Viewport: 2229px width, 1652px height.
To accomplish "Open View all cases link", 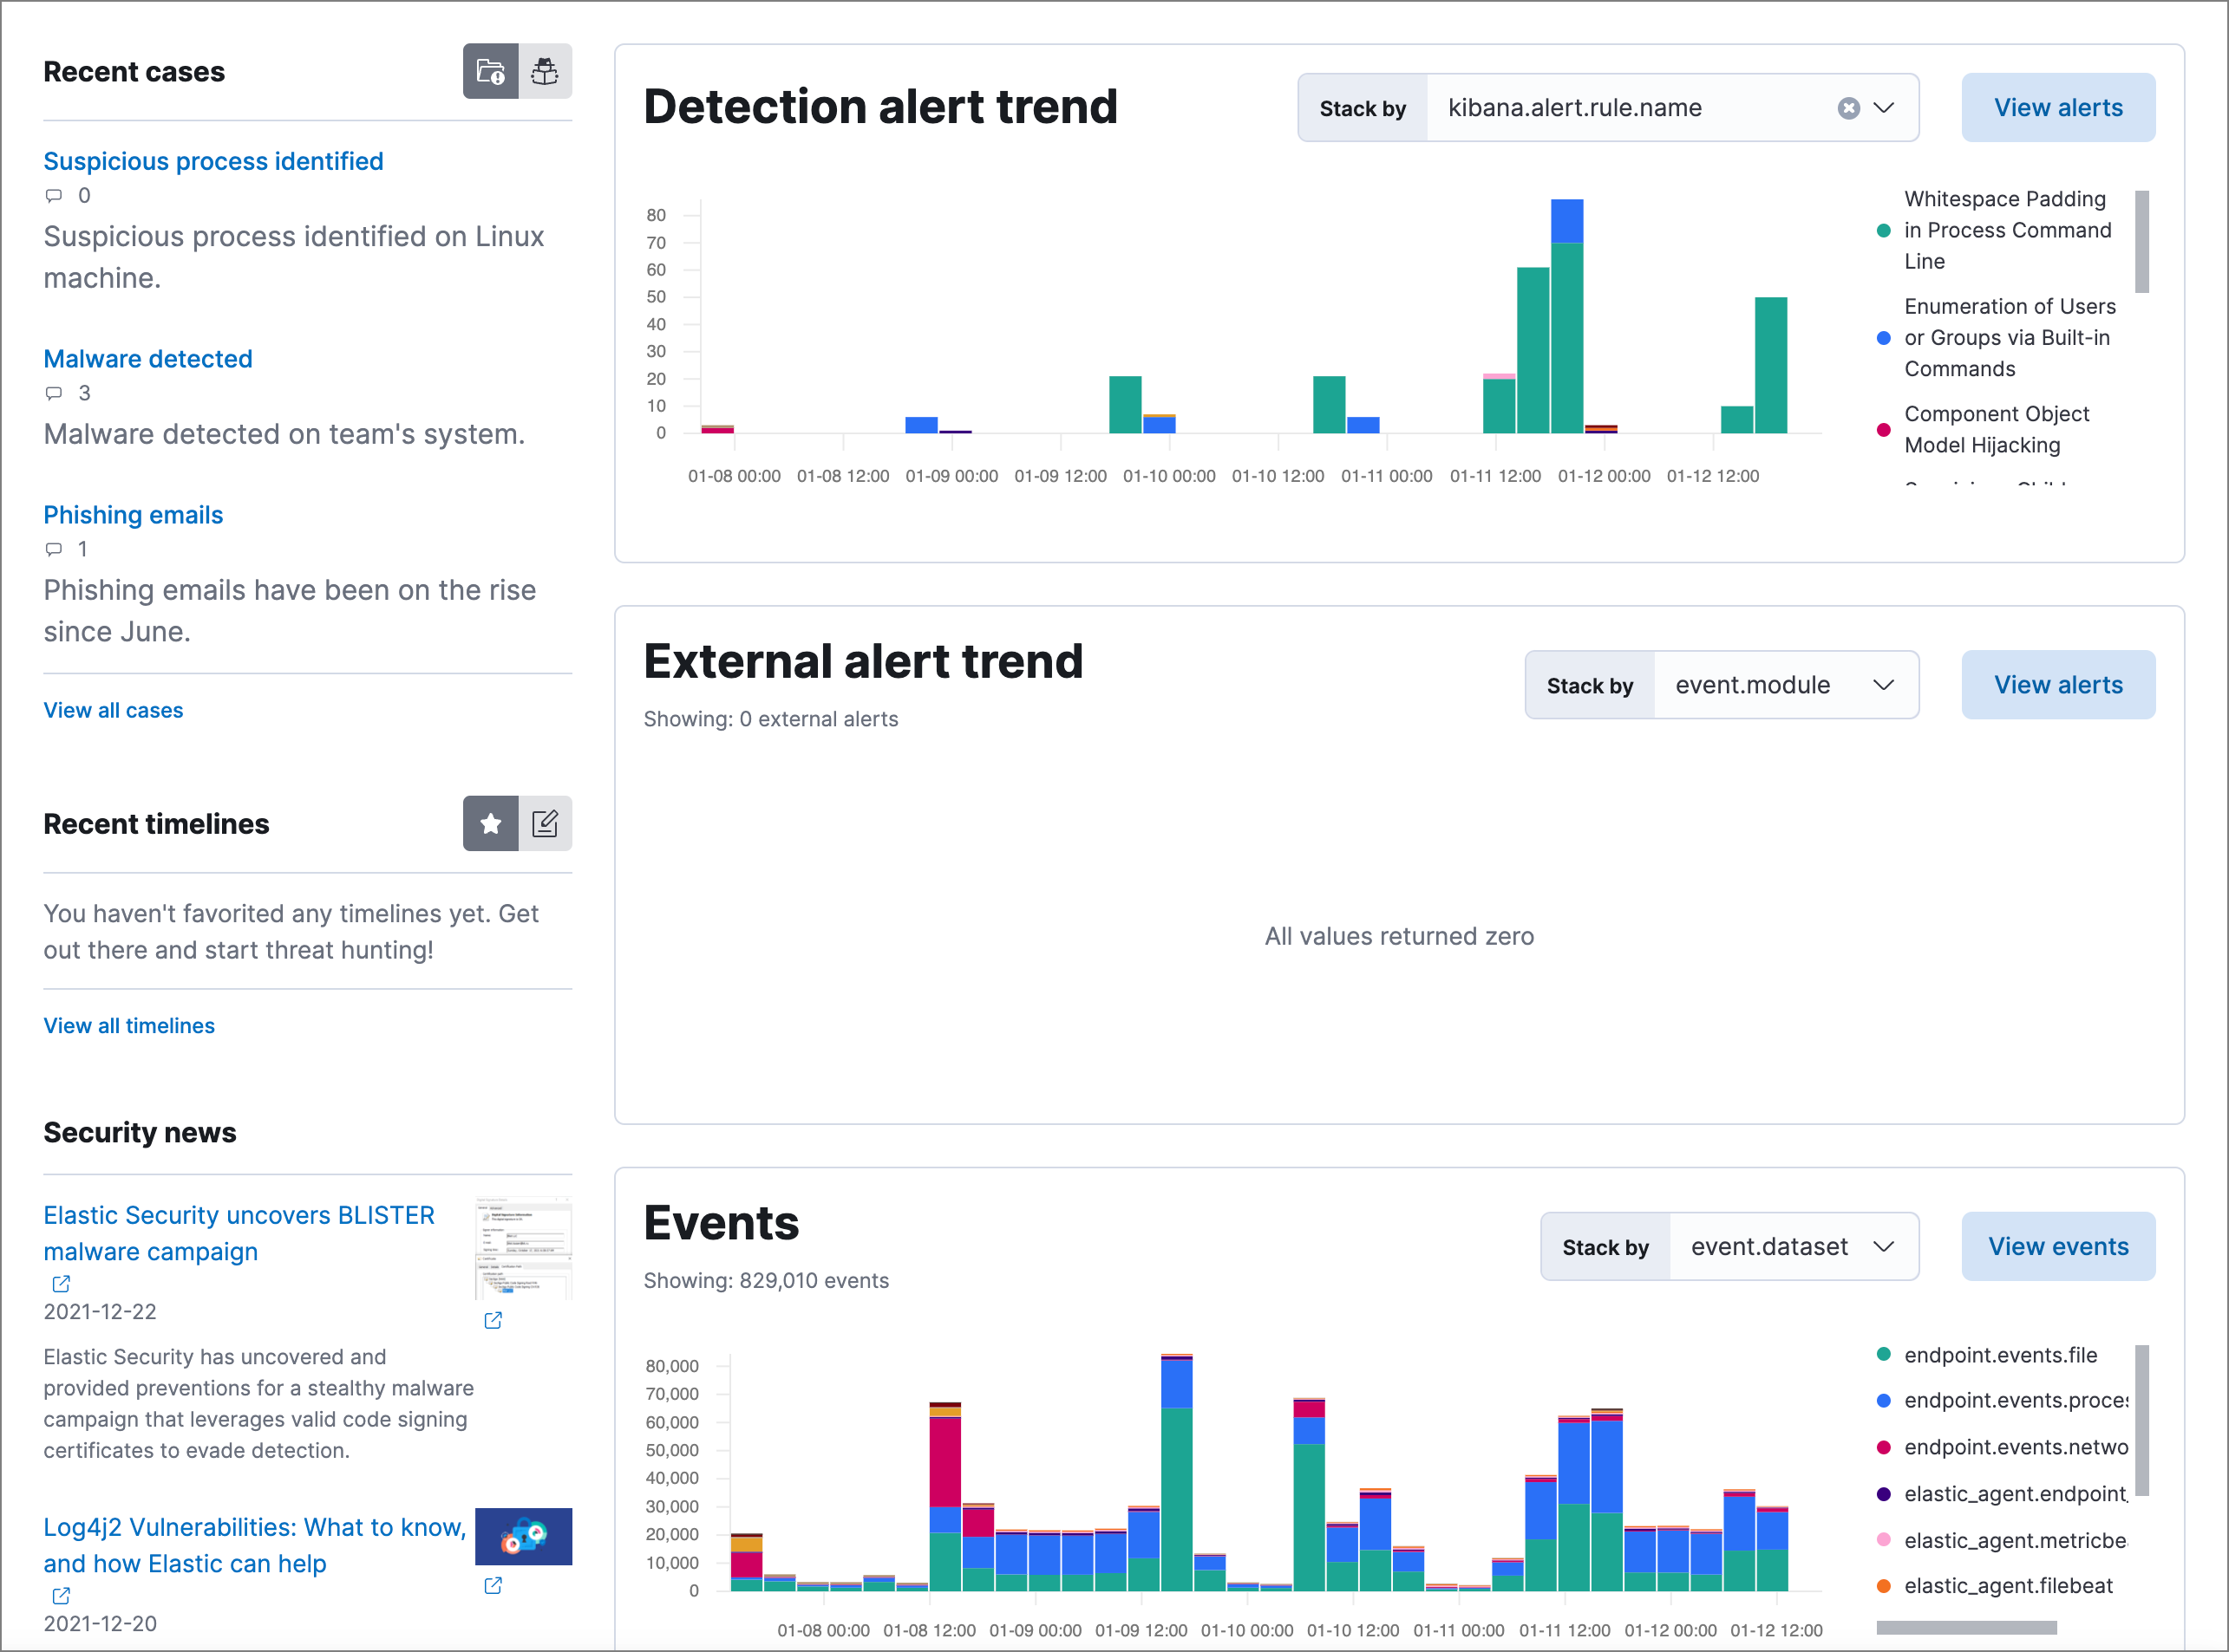I will point(114,708).
